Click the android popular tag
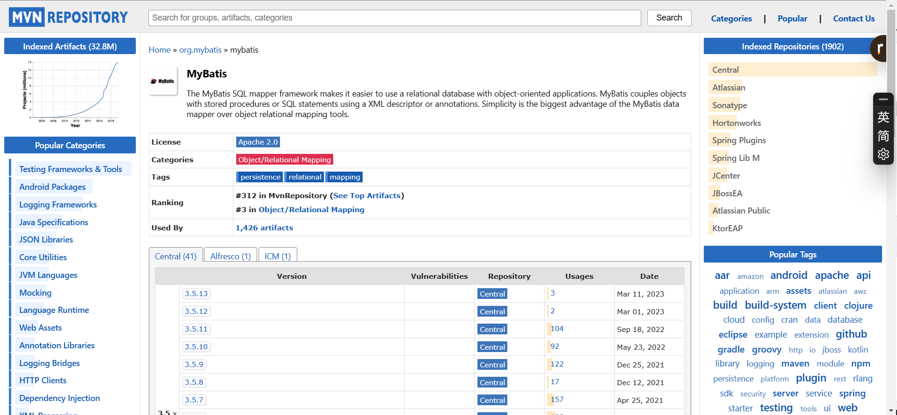Viewport: 897px width, 415px height. point(789,276)
